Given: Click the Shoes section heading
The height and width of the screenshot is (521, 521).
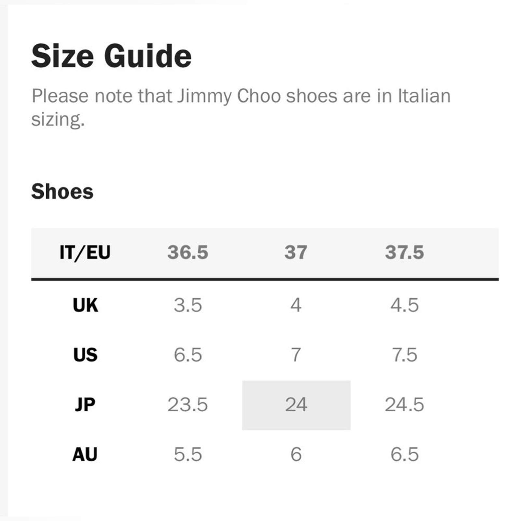Looking at the screenshot, I should click(x=62, y=191).
